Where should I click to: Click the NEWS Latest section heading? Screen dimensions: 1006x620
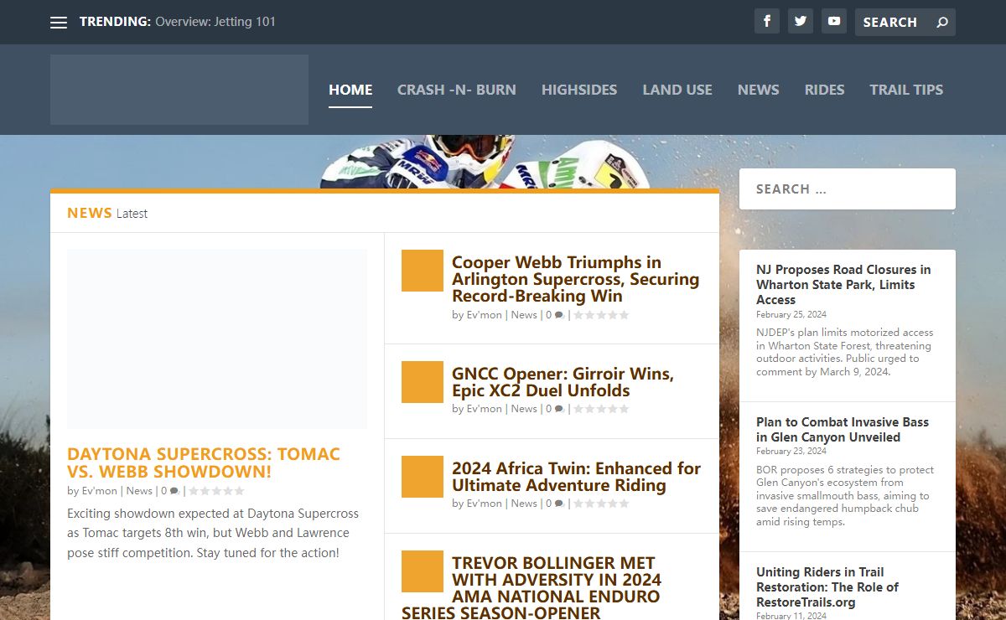(x=107, y=213)
